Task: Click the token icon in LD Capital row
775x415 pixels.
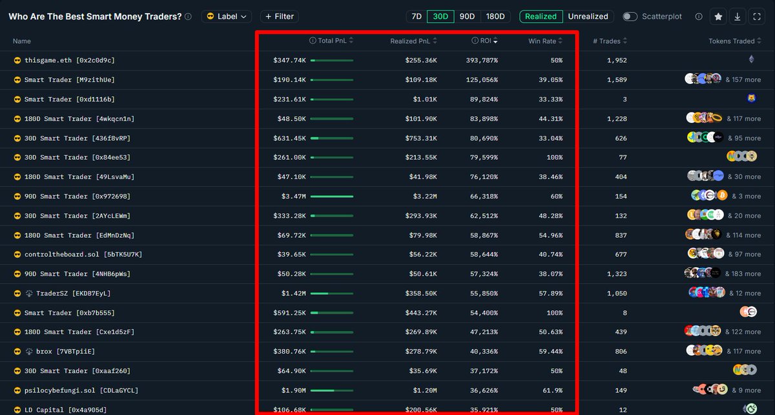Action: [x=750, y=409]
